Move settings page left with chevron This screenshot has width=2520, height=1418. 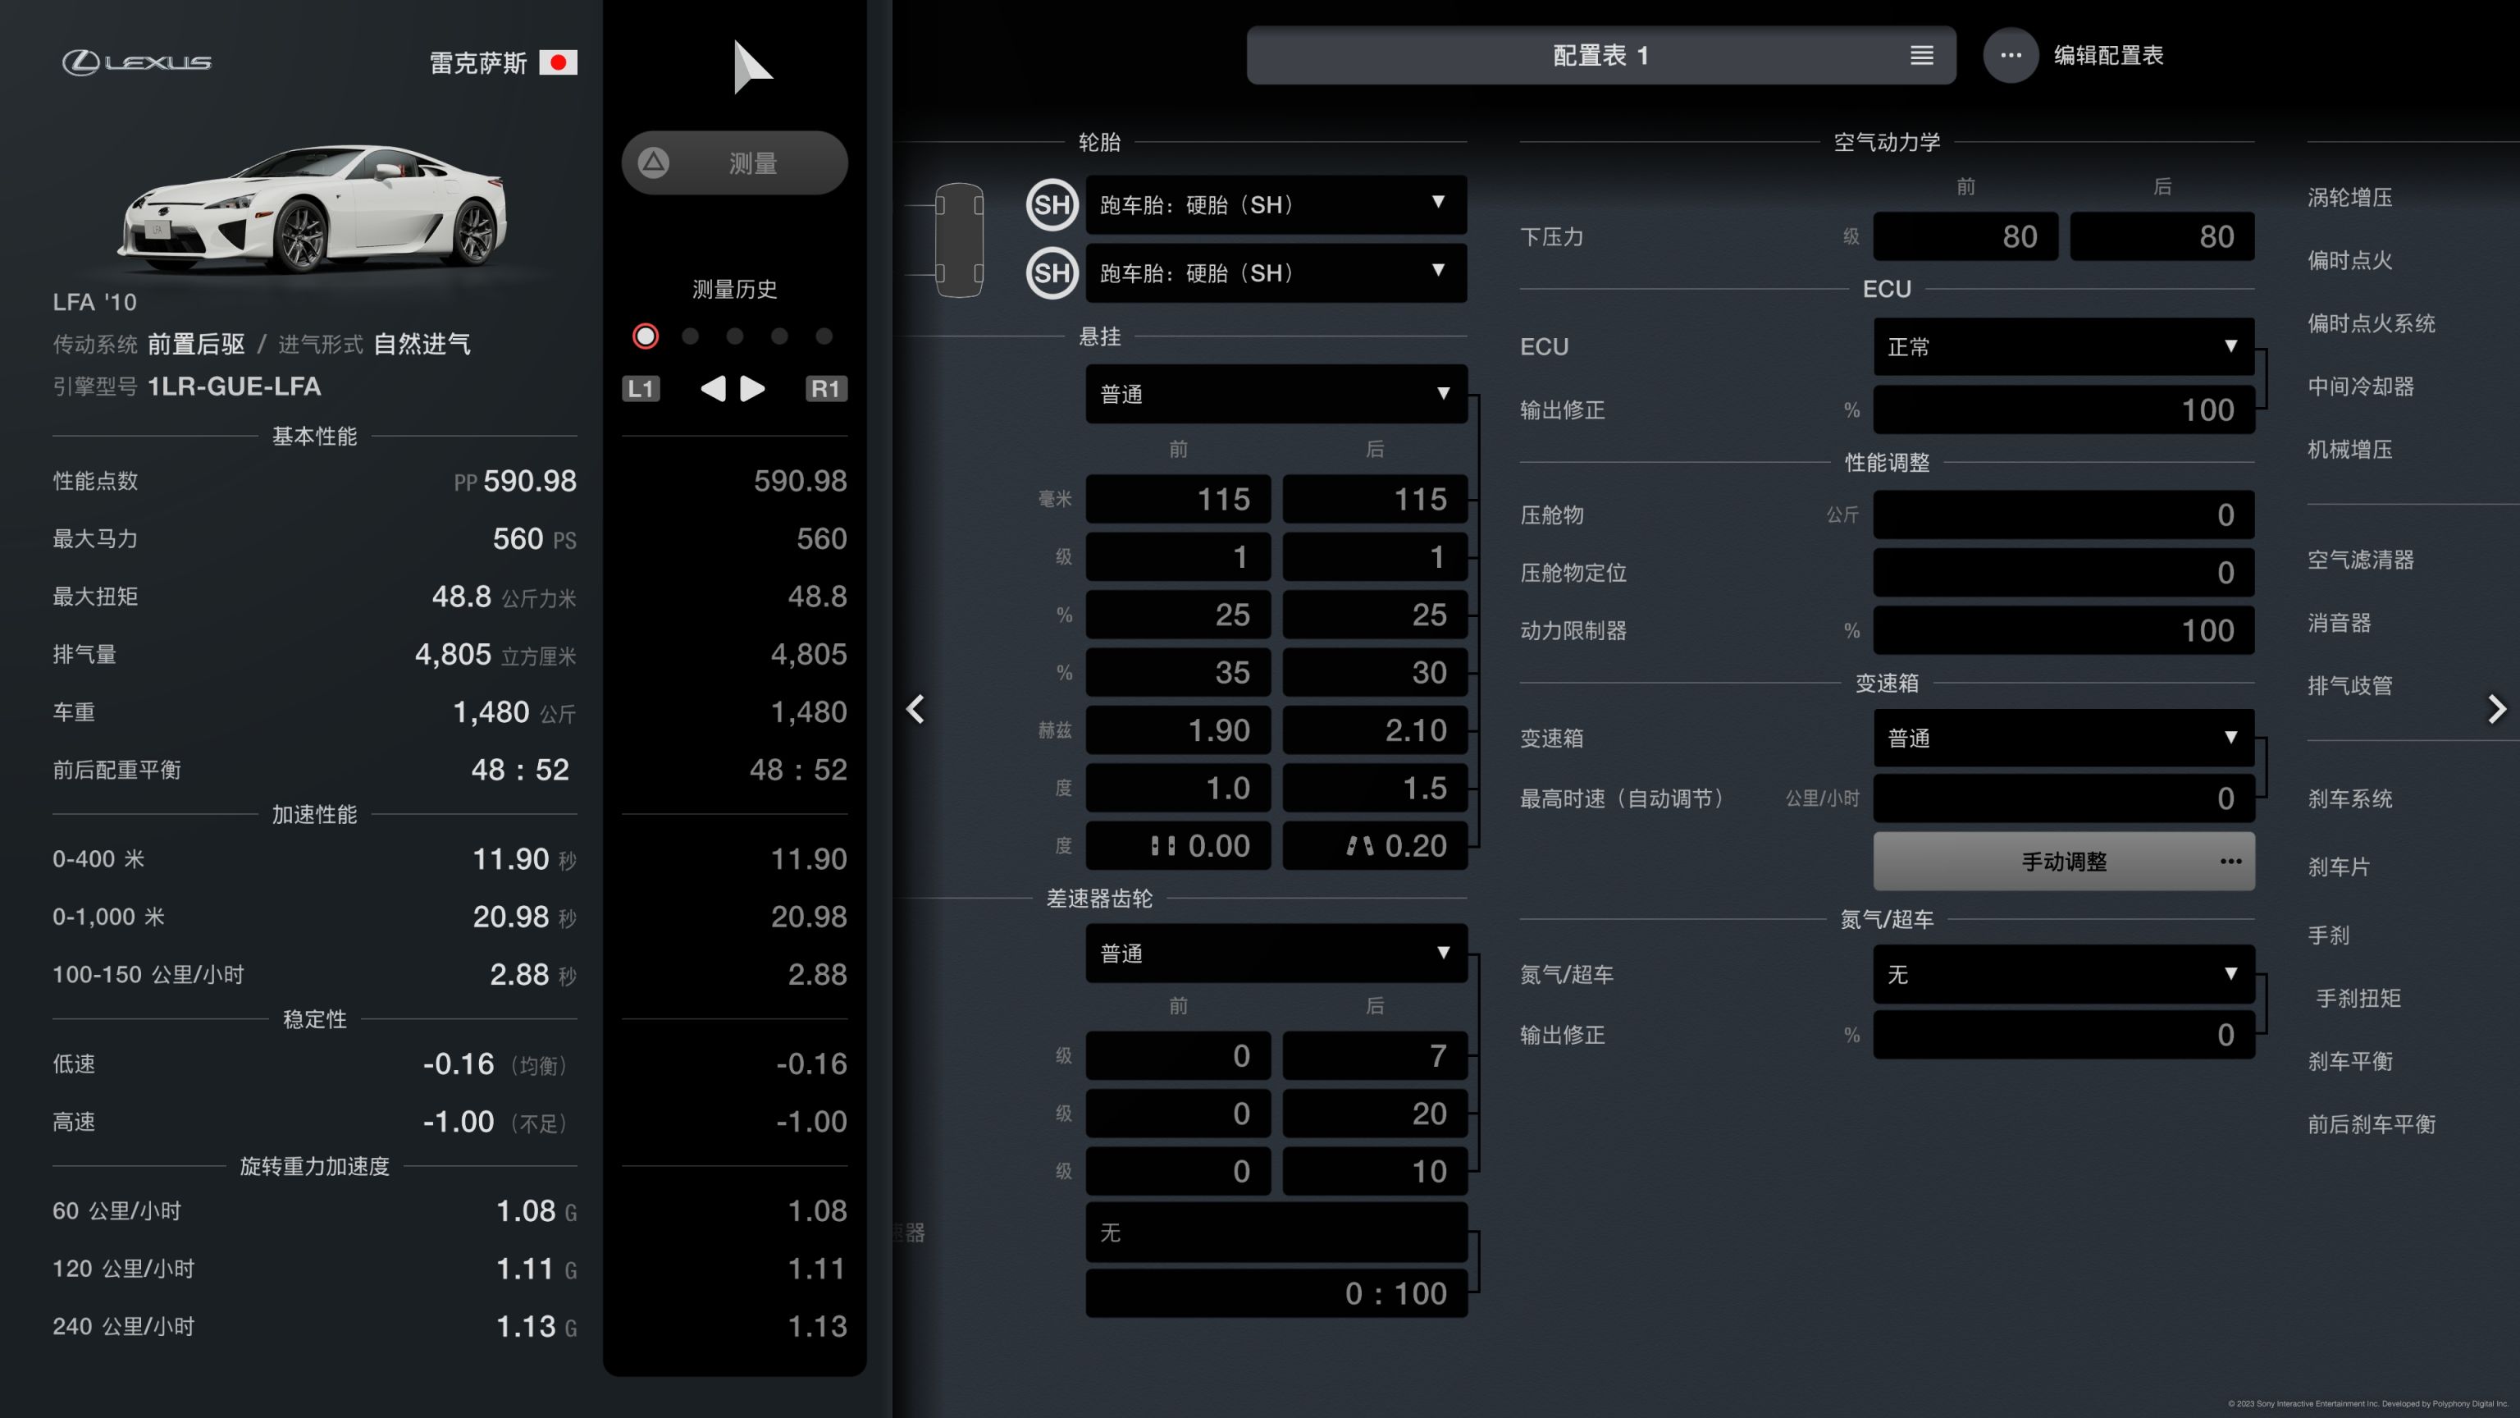[x=915, y=708]
